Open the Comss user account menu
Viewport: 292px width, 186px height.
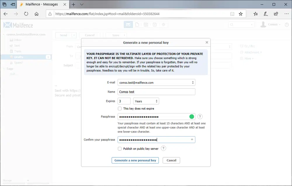coord(270,25)
